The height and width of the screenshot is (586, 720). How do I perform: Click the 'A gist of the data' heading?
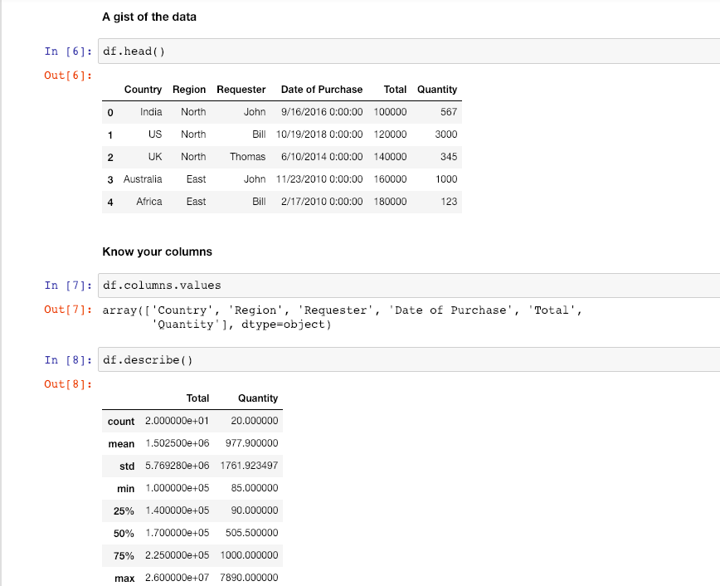149,17
